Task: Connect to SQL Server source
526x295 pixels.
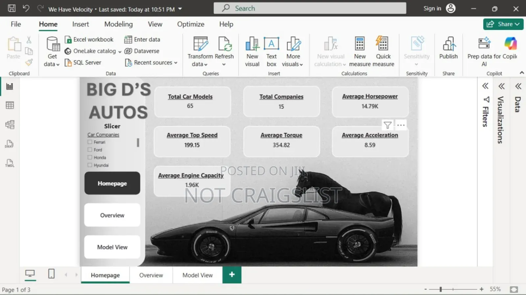Action: tap(83, 62)
